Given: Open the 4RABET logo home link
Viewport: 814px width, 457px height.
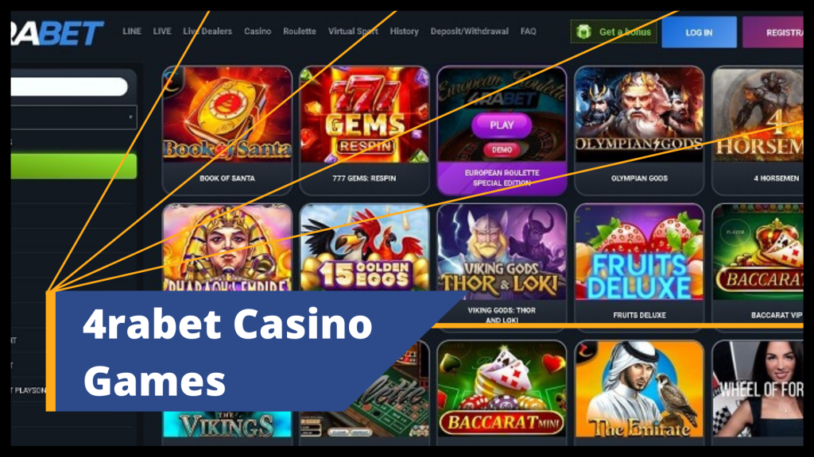Looking at the screenshot, I should click(x=57, y=33).
